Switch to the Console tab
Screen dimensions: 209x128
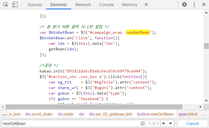106,5
